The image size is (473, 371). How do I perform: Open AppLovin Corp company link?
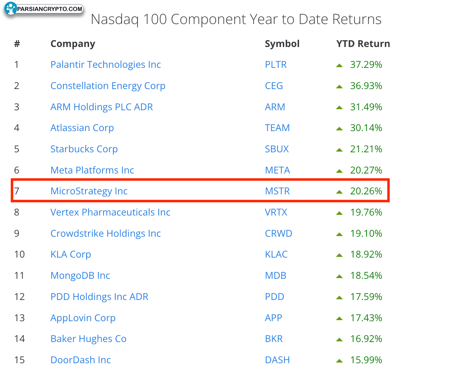pos(83,318)
